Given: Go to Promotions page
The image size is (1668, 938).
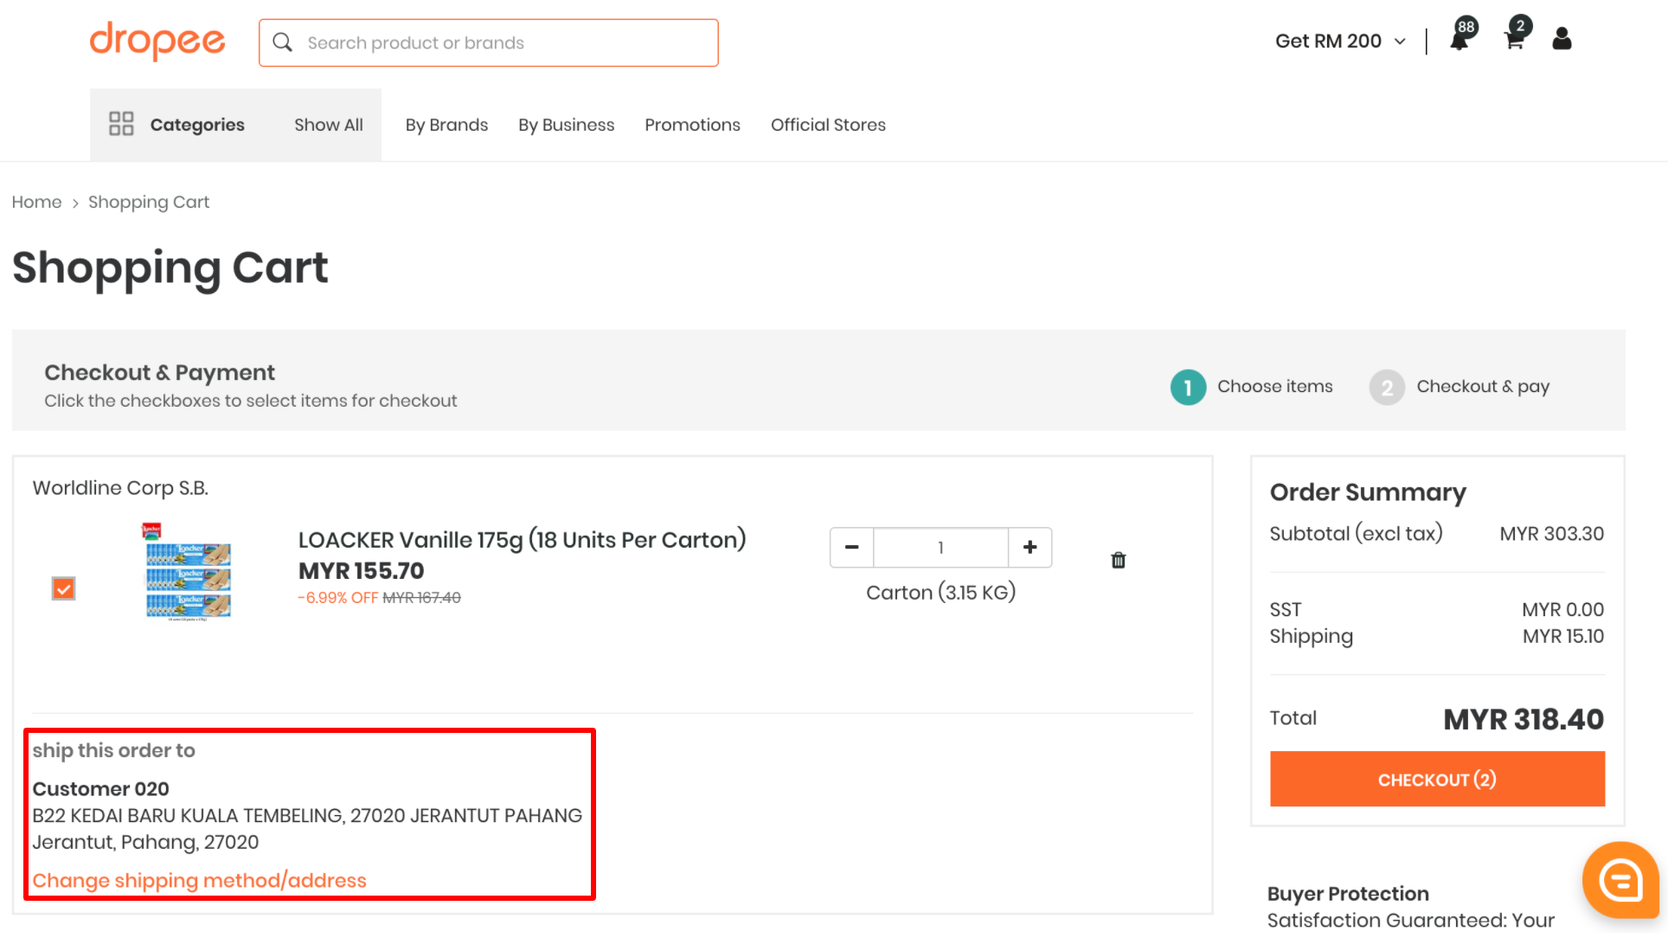Looking at the screenshot, I should (x=692, y=125).
